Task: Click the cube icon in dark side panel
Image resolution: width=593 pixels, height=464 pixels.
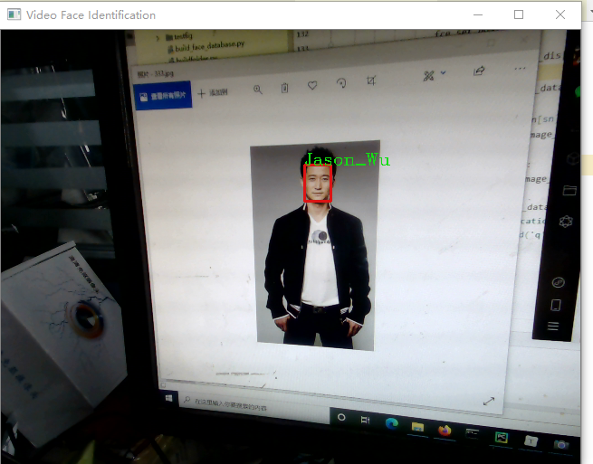Action: click(573, 158)
